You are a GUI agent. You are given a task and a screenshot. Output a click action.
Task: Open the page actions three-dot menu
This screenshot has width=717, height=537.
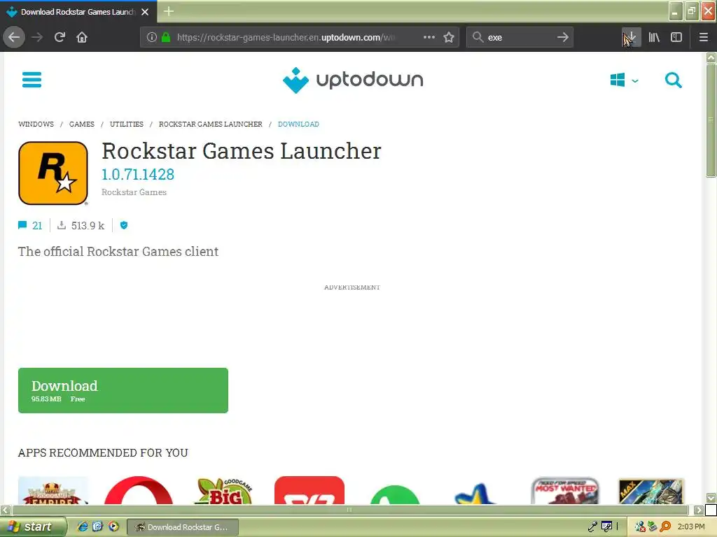point(429,38)
